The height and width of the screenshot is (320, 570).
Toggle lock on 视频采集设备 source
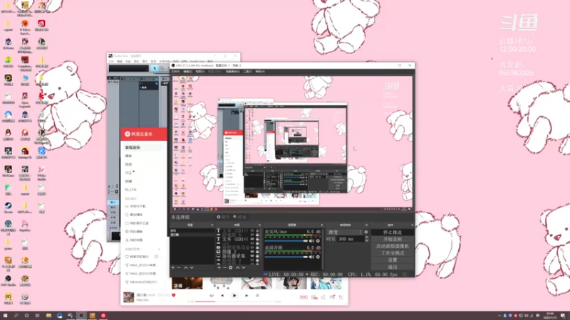(x=257, y=247)
